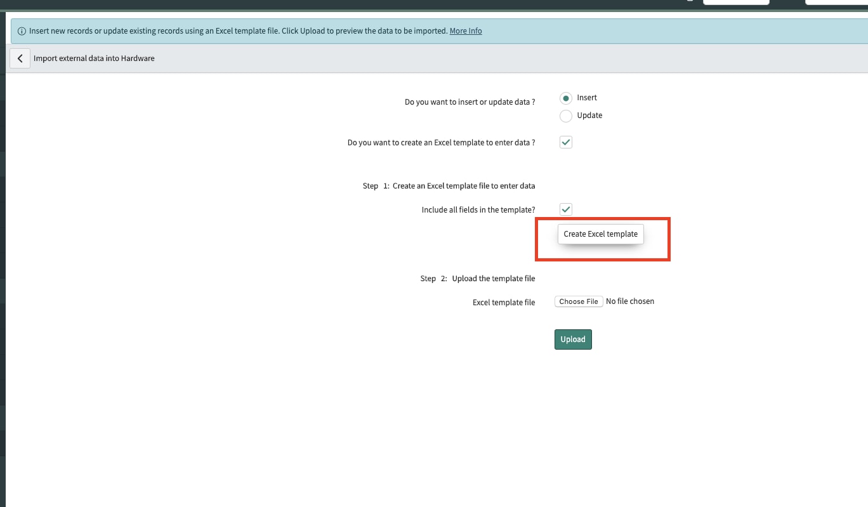This screenshot has height=507, width=868.
Task: Click the Choose File button
Action: (x=579, y=301)
